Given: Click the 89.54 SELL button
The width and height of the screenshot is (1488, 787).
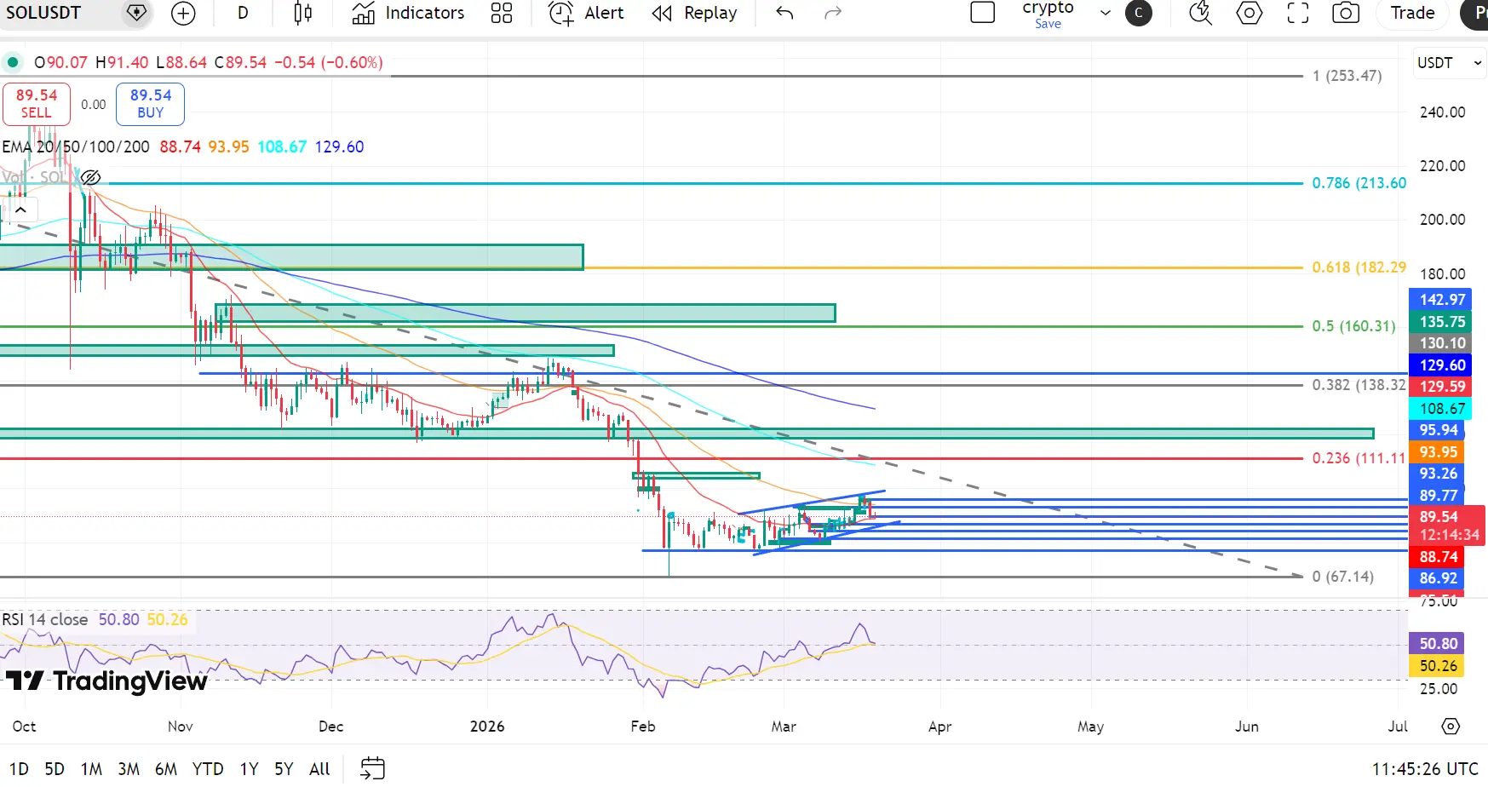Looking at the screenshot, I should (37, 104).
